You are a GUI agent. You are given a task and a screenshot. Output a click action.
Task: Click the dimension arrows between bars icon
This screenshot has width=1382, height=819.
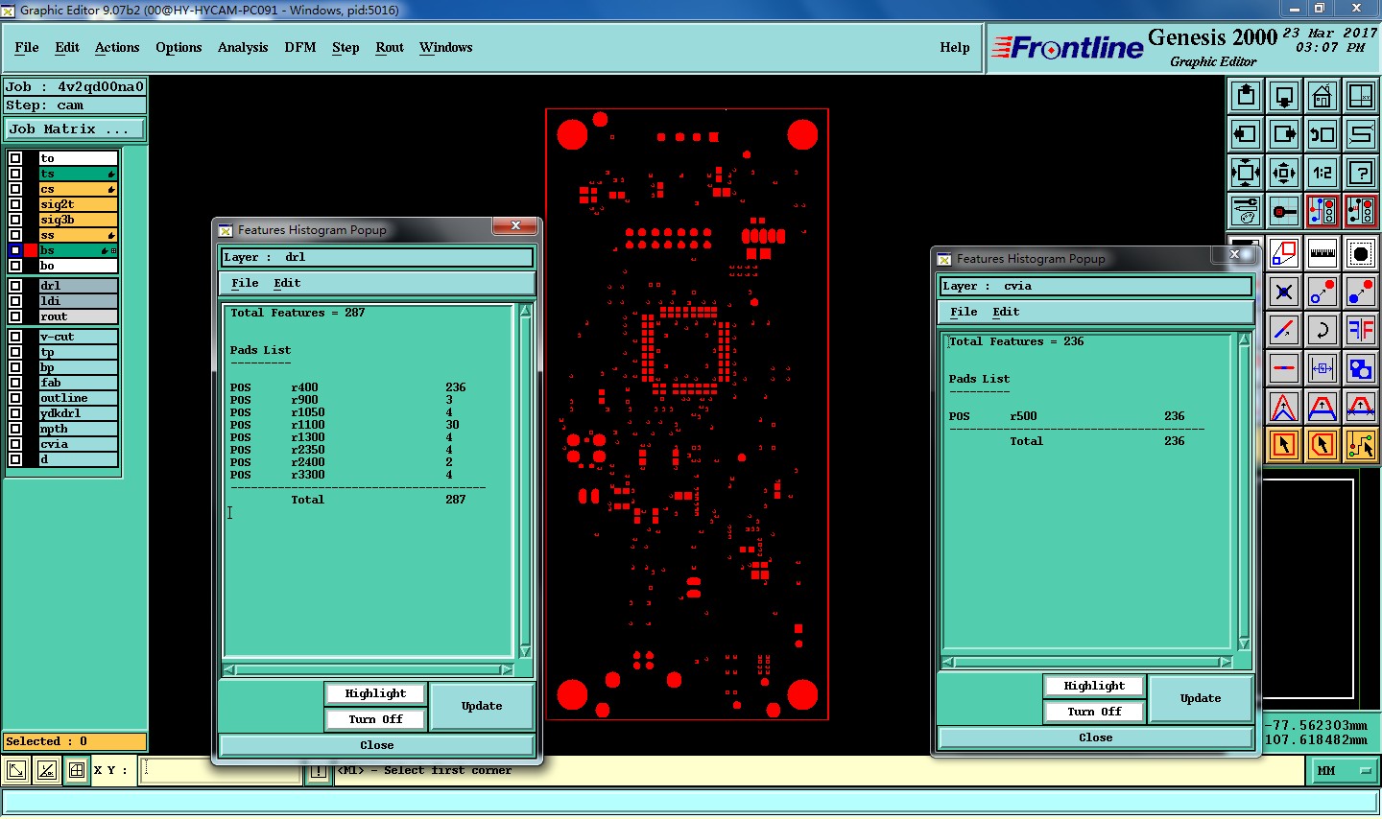click(1322, 368)
